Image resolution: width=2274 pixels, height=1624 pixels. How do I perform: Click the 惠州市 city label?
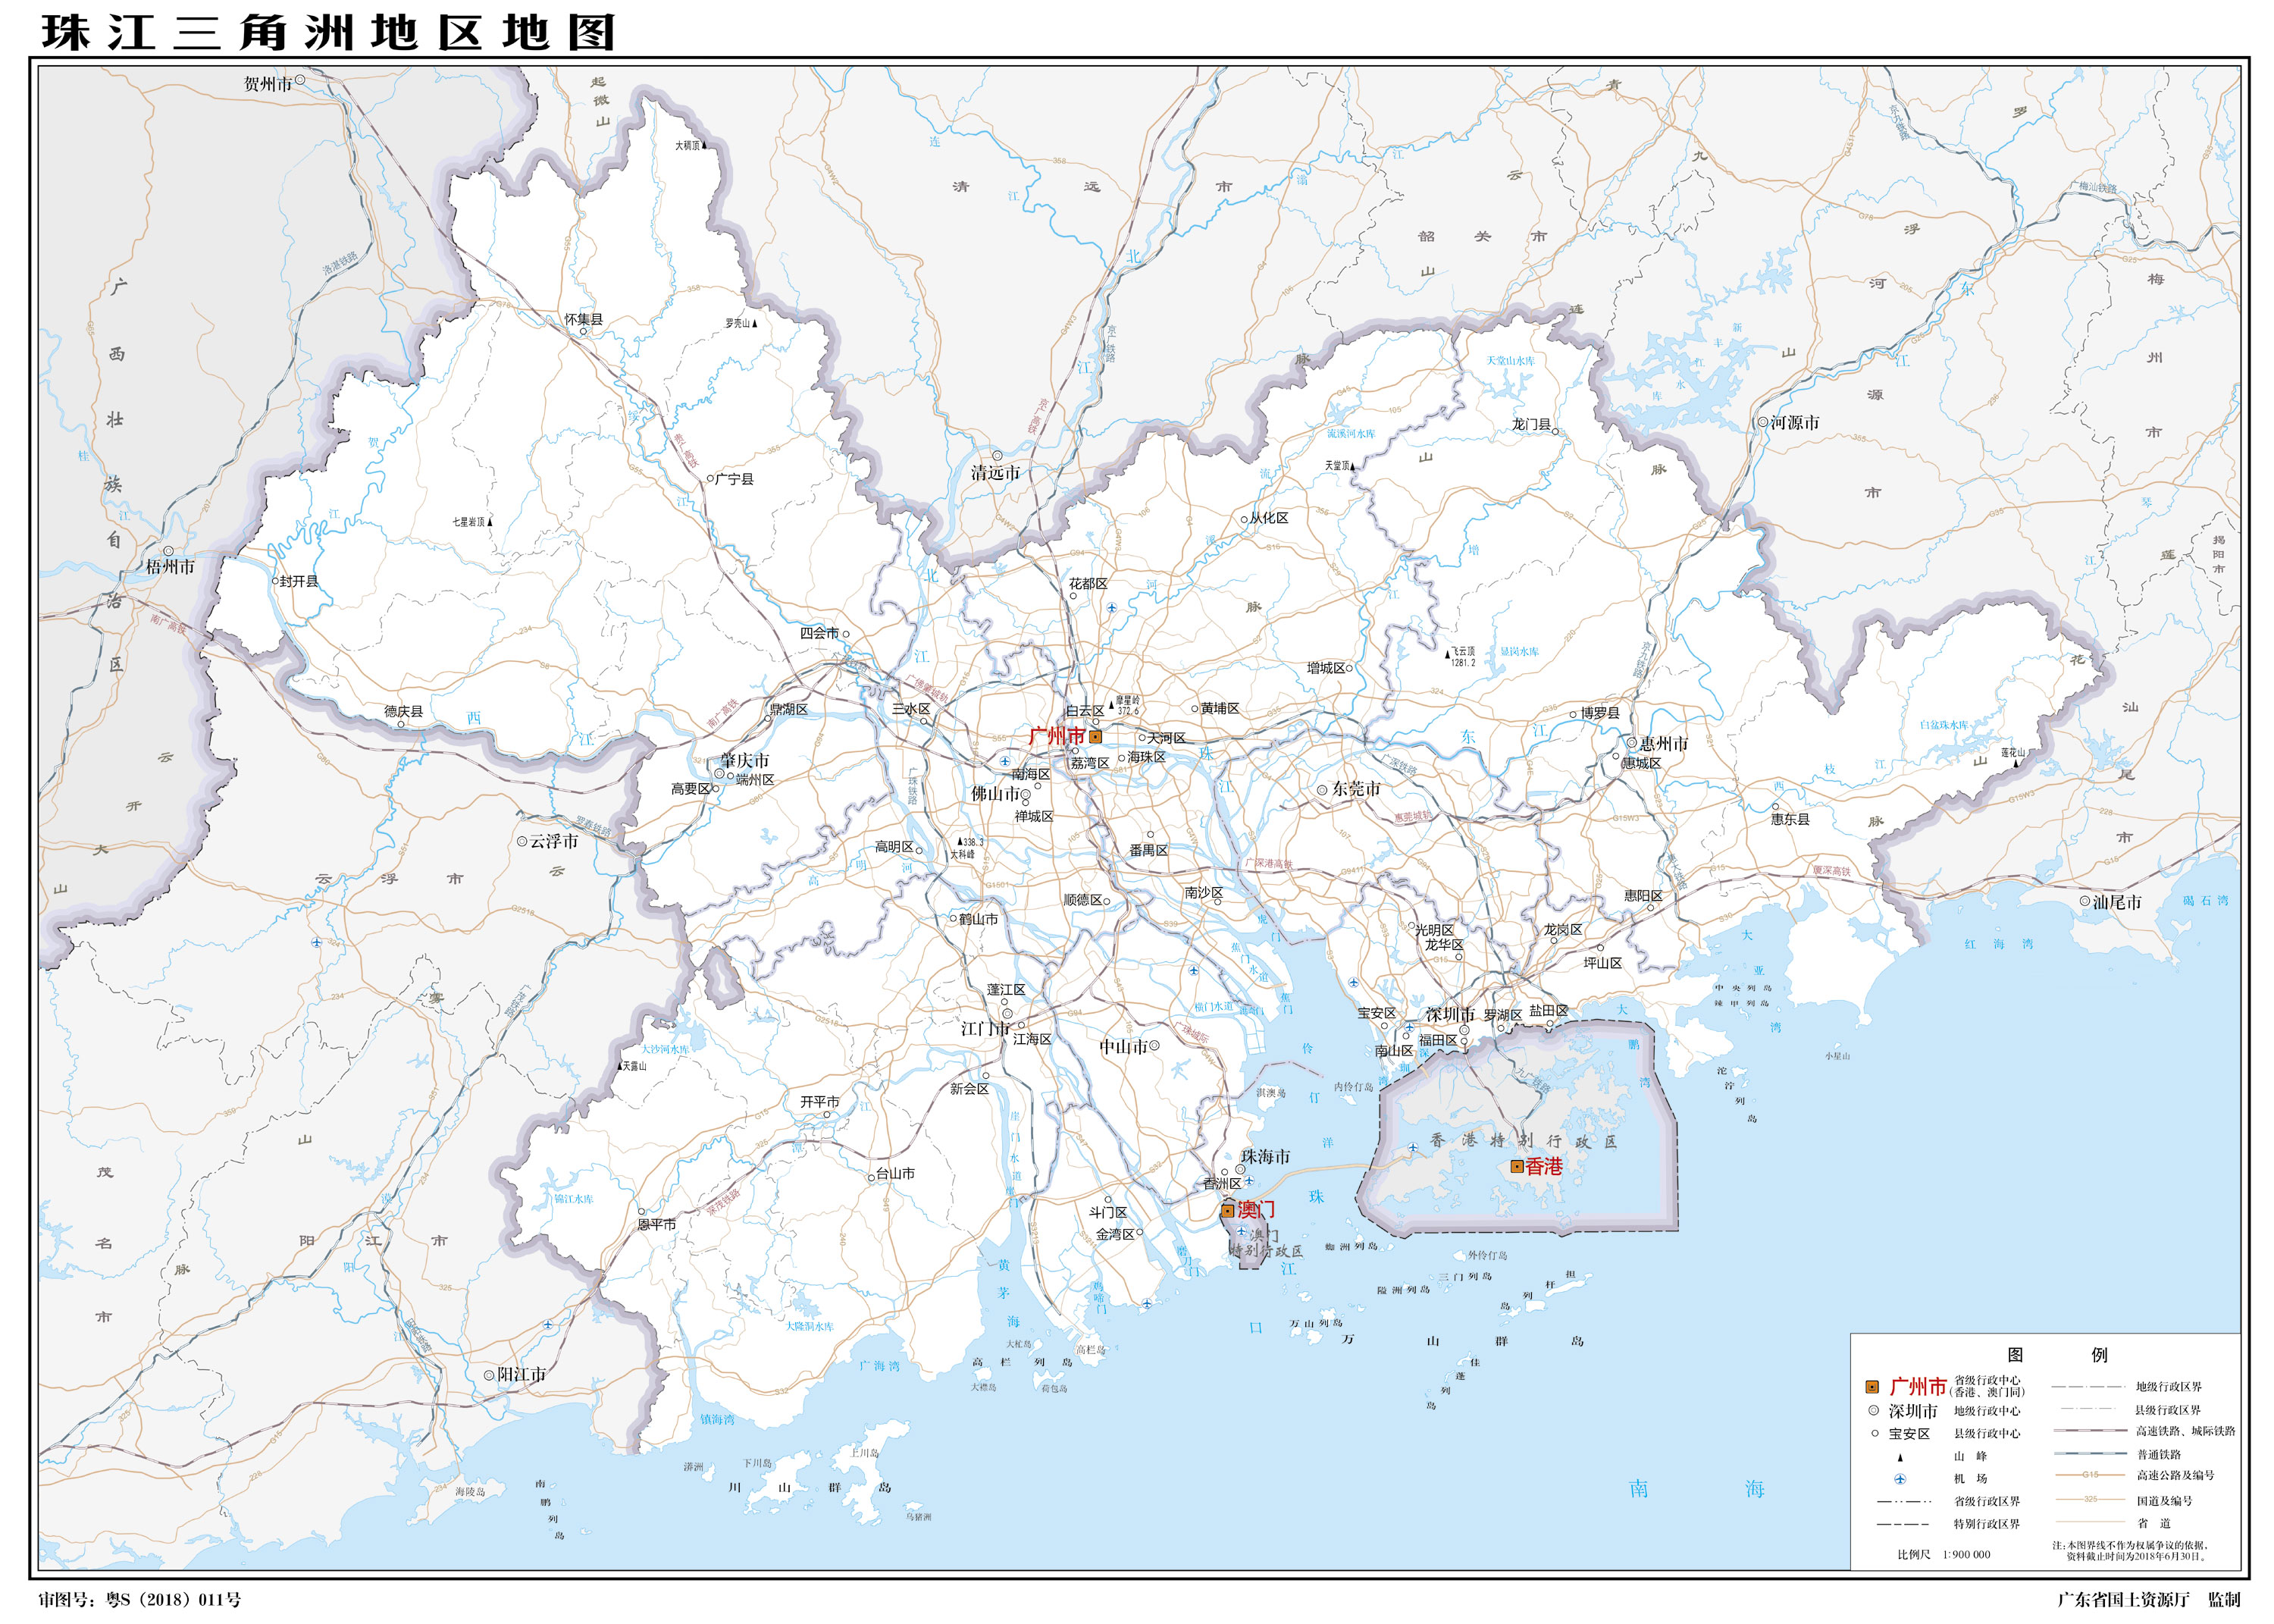pos(1663,743)
